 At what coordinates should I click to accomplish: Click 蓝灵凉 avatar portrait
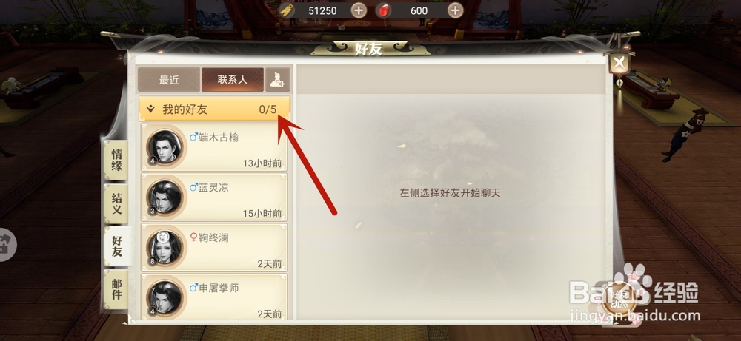[x=165, y=197]
